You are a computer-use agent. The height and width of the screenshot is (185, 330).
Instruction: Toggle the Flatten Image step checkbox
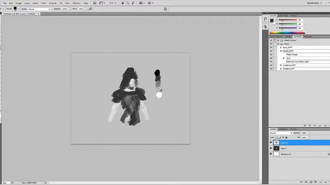point(271,54)
